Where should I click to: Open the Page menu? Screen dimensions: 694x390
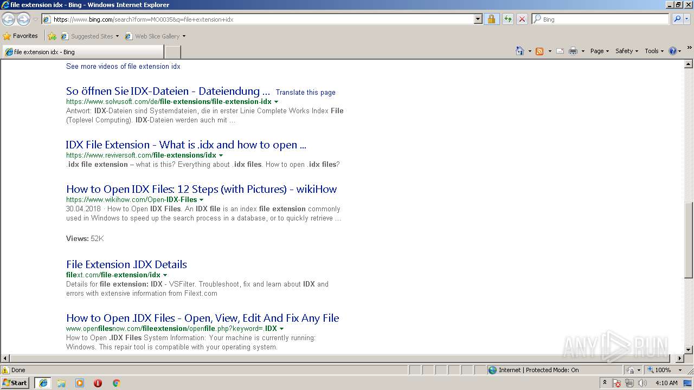[x=599, y=51]
